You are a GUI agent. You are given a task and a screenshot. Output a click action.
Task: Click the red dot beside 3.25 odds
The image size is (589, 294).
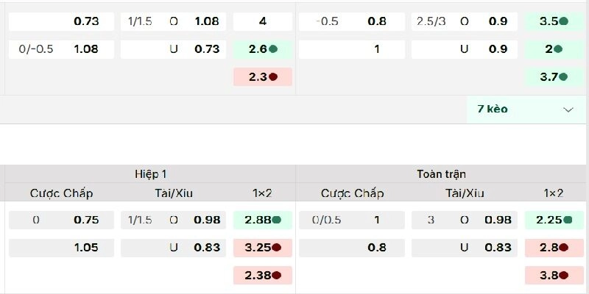276,248
